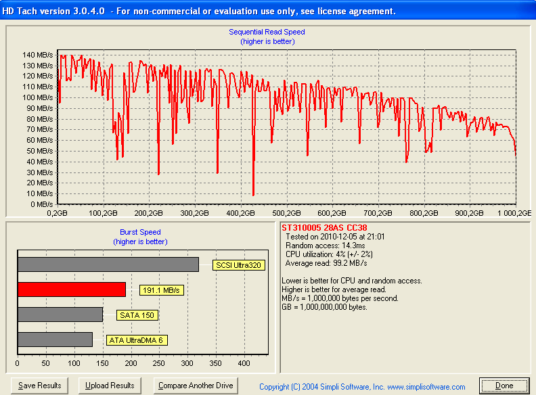Screen dimensions: 536x395
Task: Click 'MB/s = 1,000,000 bytes per second' note
Action: pyautogui.click(x=340, y=298)
